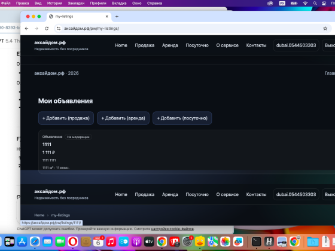This screenshot has height=251, width=335.
Task: Click Home in the breadcrumb
Action: tap(39, 215)
